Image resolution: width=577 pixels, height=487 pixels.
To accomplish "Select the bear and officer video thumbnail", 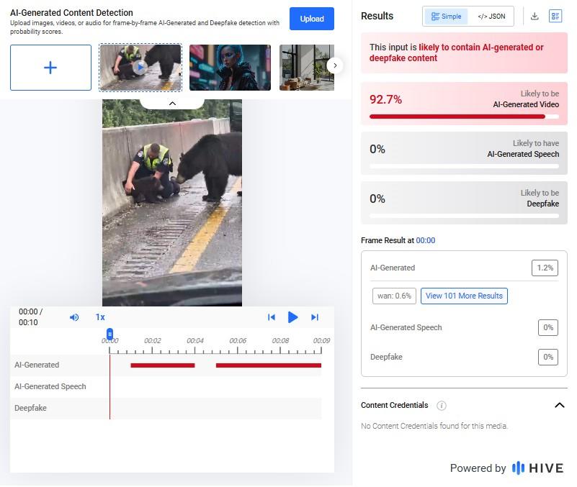I will click(x=140, y=68).
